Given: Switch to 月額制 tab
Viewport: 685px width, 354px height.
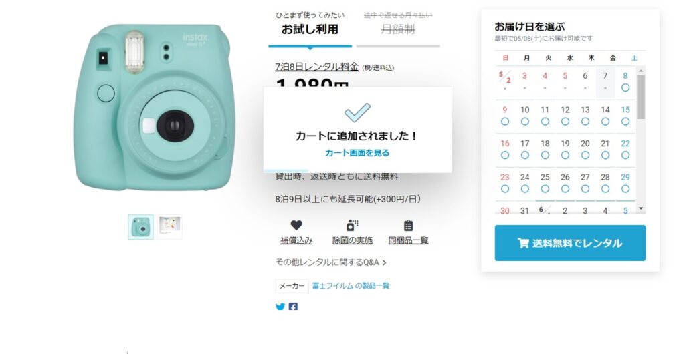Looking at the screenshot, I should [x=398, y=29].
